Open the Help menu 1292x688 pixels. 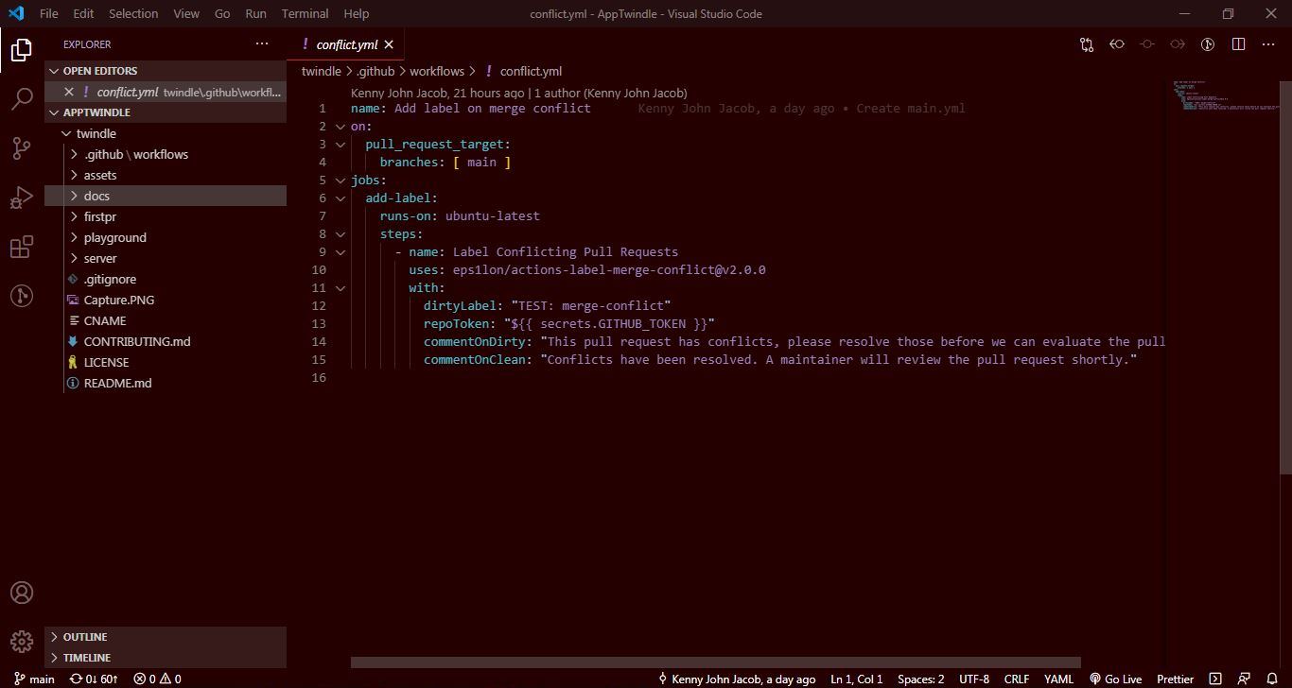(x=357, y=13)
